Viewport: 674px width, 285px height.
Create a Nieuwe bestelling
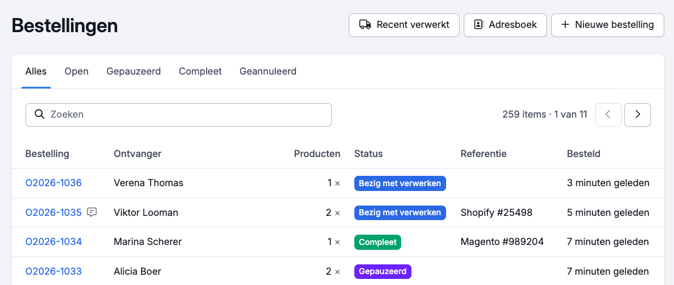607,25
